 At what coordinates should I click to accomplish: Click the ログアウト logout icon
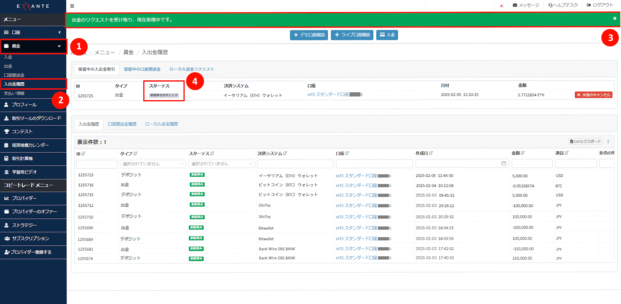click(x=589, y=6)
